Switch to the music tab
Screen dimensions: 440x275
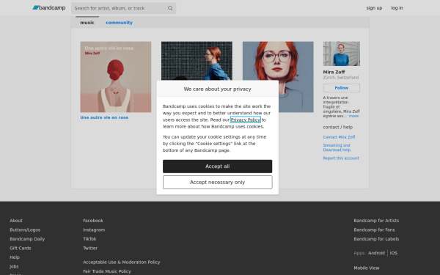point(87,23)
